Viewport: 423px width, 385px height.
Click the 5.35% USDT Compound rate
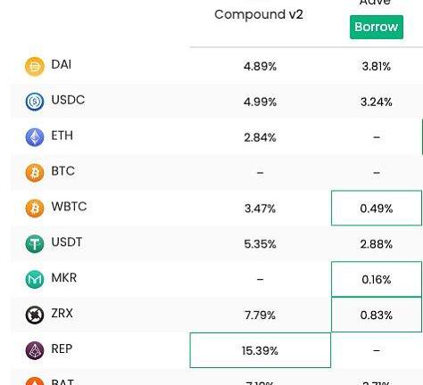click(x=260, y=244)
